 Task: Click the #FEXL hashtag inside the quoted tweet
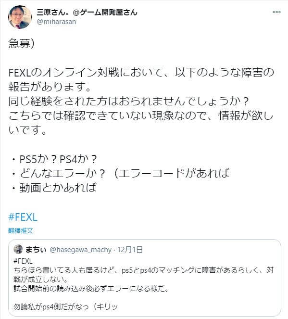click(x=23, y=261)
